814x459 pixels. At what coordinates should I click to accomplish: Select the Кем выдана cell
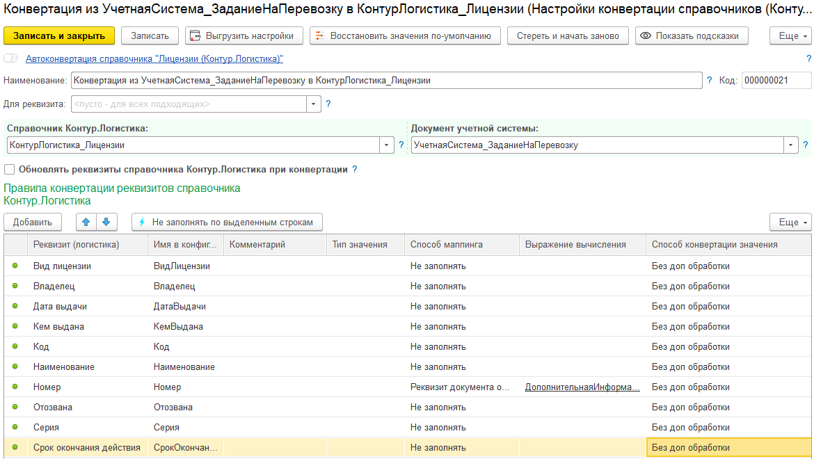[87, 327]
